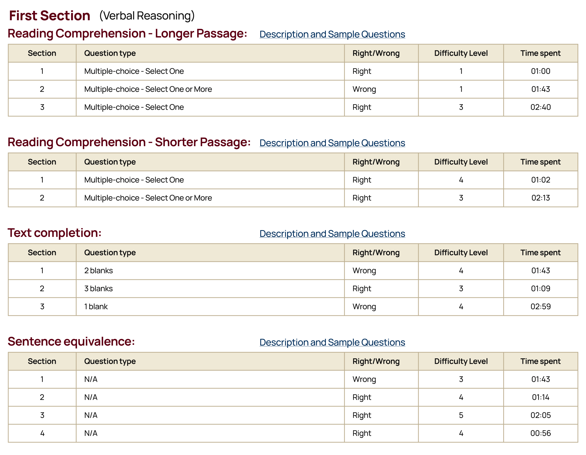Select the 01:00 time spent cell
This screenshot has width=586, height=455.
coord(540,71)
